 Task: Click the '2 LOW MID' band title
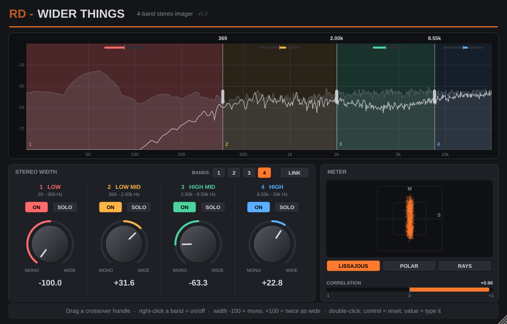[x=124, y=187]
